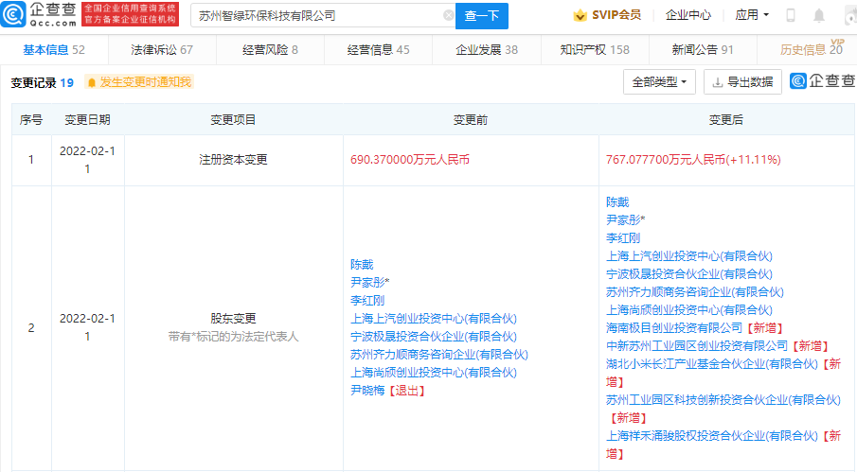
Task: Go to 企业中心
Action: coord(688,15)
